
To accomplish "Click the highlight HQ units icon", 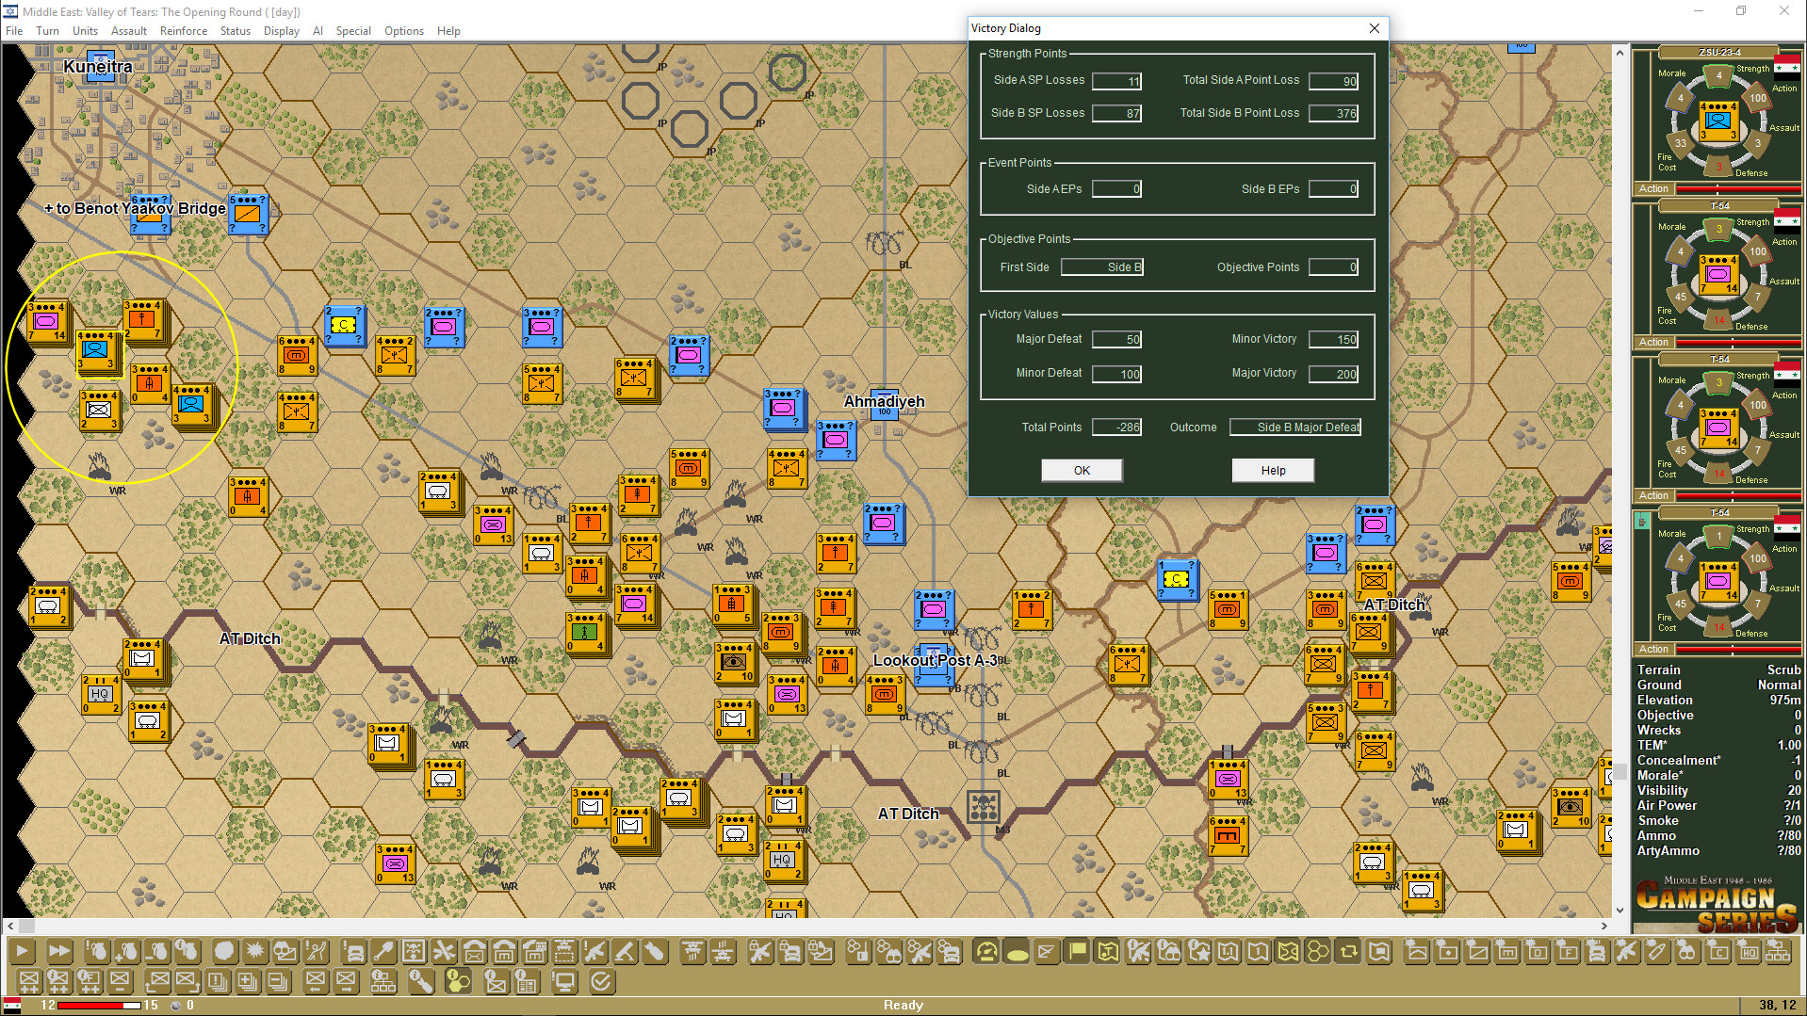I will [1749, 951].
